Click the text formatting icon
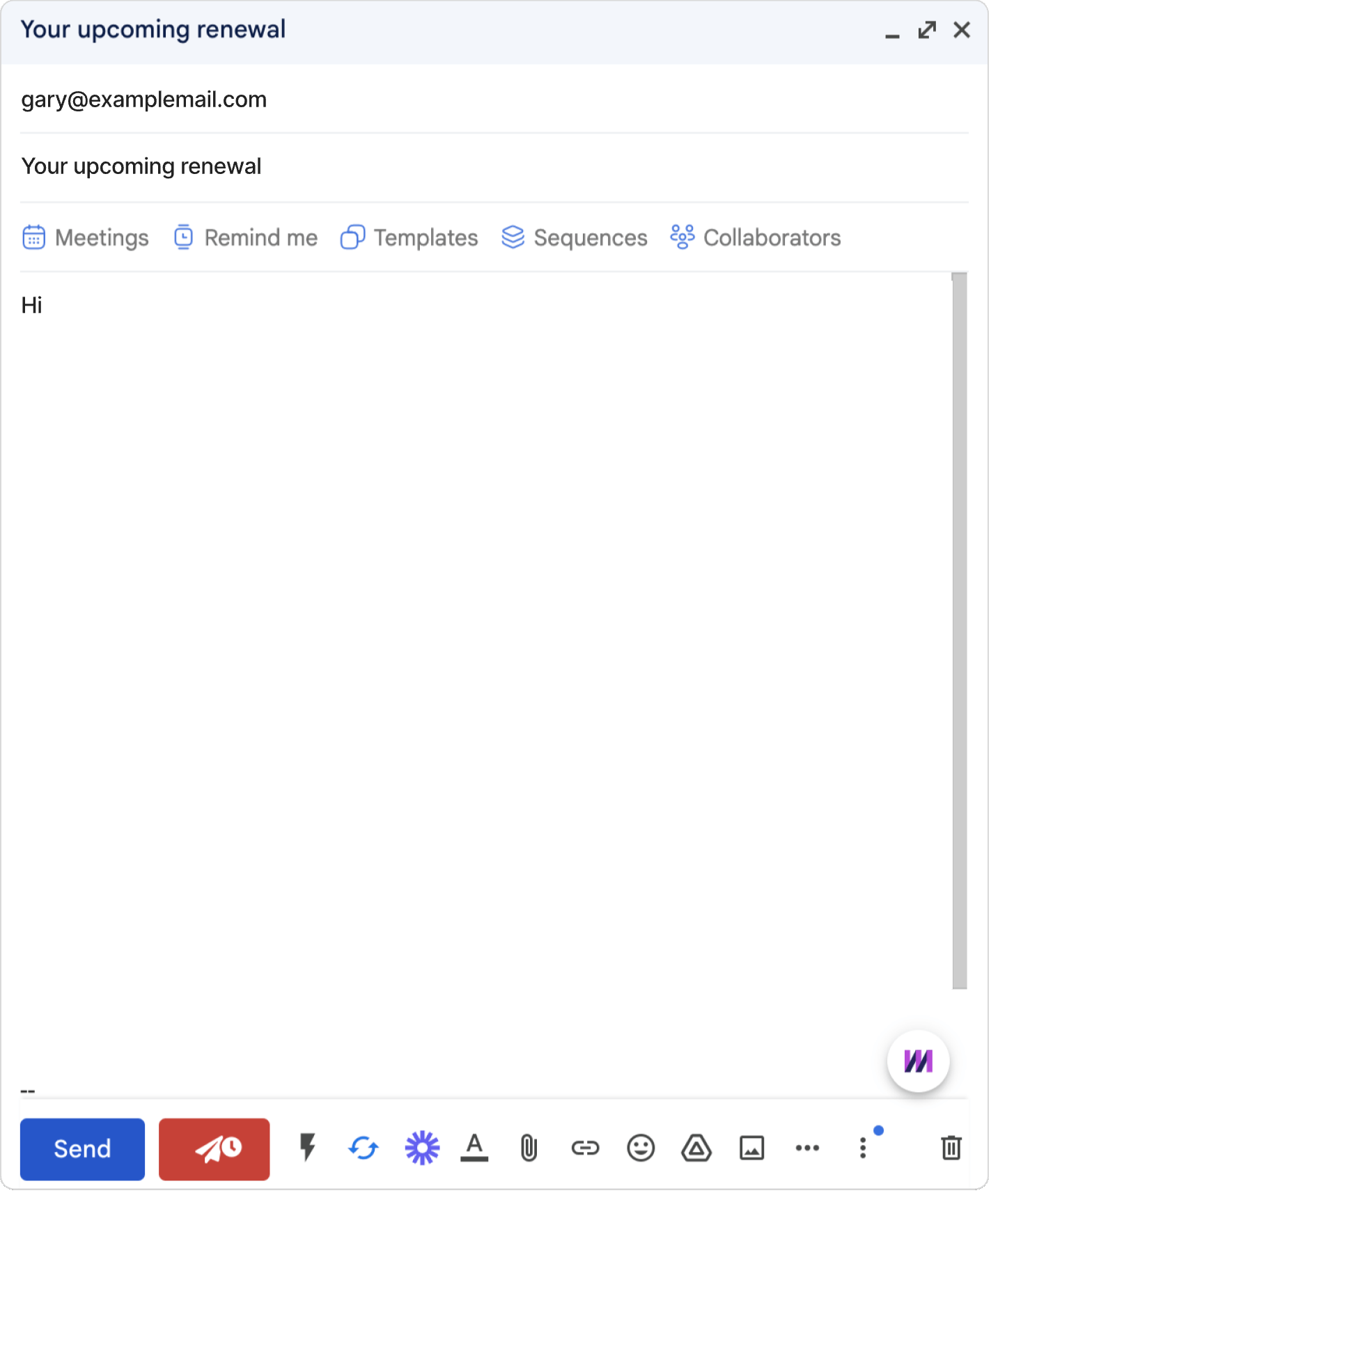Image resolution: width=1358 pixels, height=1360 pixels. [x=474, y=1146]
